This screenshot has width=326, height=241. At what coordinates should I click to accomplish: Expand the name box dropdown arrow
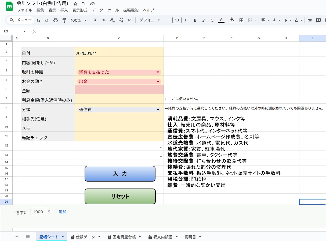click(24, 31)
